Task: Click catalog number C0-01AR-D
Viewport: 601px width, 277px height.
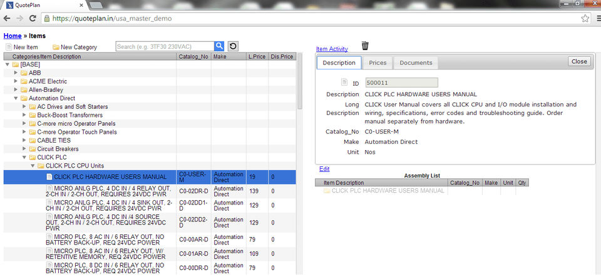Action: coord(193,254)
